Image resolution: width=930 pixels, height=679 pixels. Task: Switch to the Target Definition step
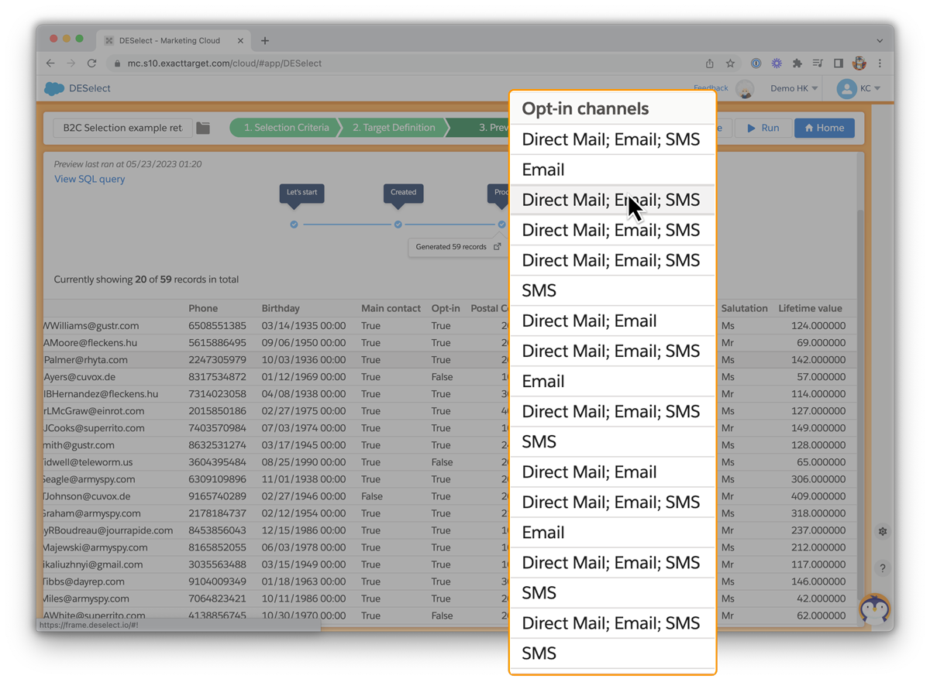[x=394, y=128]
